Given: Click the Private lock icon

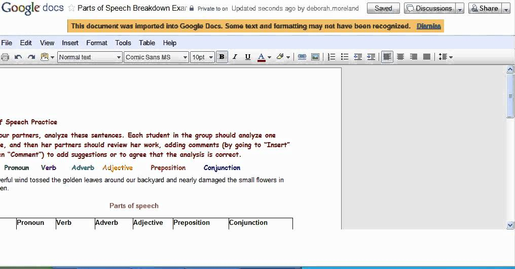Looking at the screenshot, I should pos(192,8).
